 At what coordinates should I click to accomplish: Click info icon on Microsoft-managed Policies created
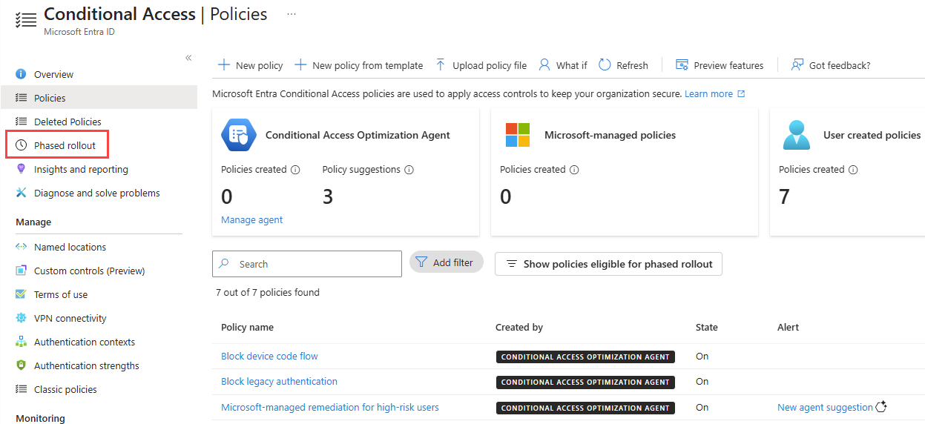(574, 170)
